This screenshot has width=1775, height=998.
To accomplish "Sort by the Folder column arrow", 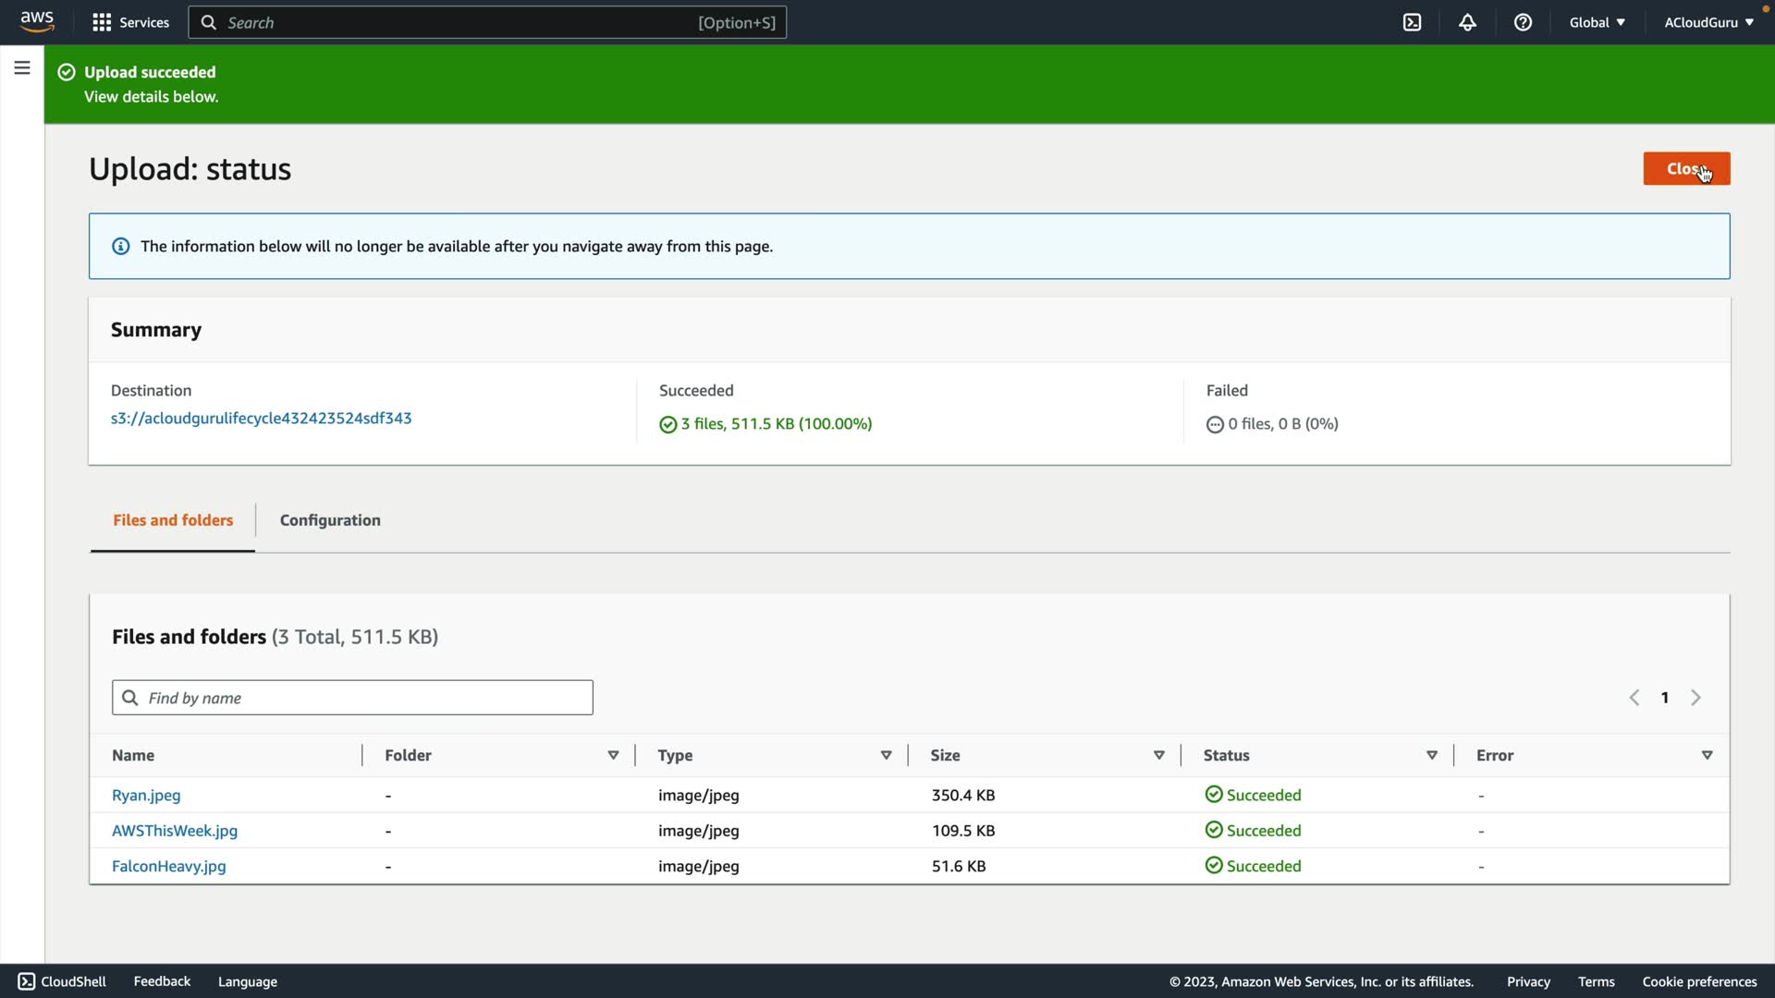I will click(613, 755).
